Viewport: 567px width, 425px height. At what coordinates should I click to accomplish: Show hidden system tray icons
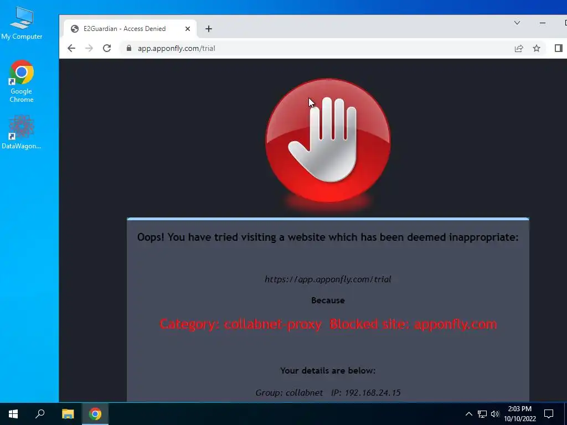468,414
